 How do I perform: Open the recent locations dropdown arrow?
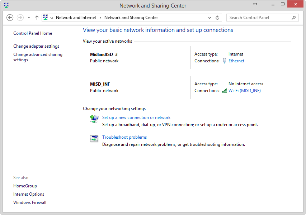coord(29,18)
